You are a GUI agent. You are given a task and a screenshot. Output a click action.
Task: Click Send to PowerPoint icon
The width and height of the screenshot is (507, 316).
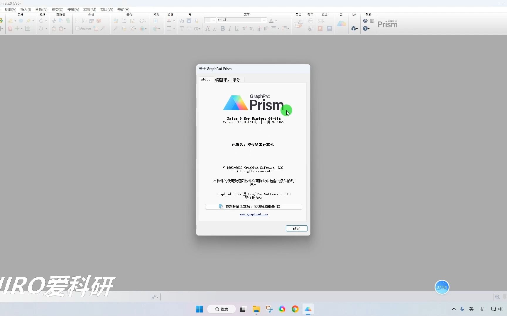320,28
